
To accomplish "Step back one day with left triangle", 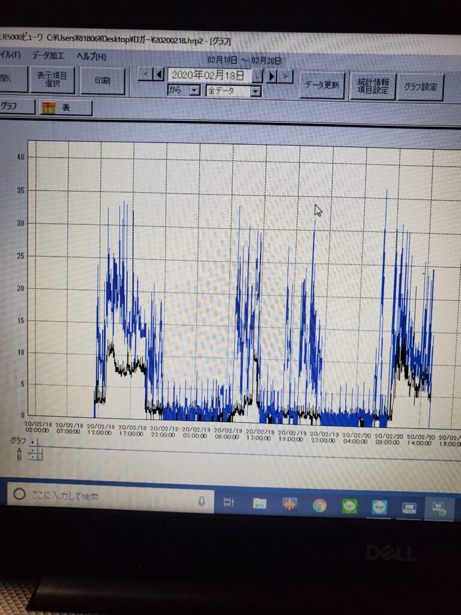I will (x=159, y=75).
